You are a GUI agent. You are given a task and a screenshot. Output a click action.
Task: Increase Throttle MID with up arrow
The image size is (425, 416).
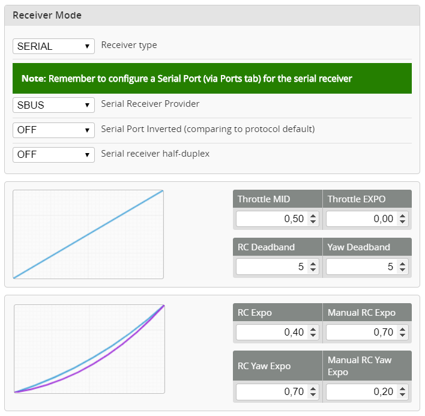pos(313,216)
